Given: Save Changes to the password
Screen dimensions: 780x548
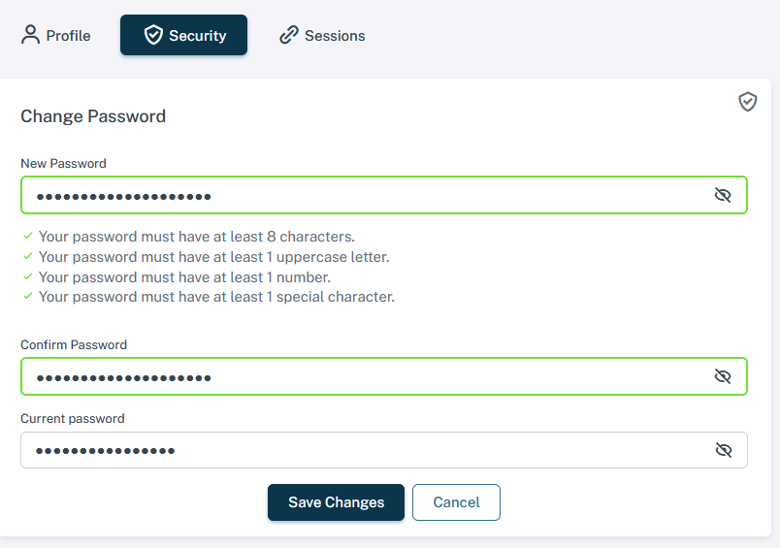Looking at the screenshot, I should pyautogui.click(x=336, y=502).
